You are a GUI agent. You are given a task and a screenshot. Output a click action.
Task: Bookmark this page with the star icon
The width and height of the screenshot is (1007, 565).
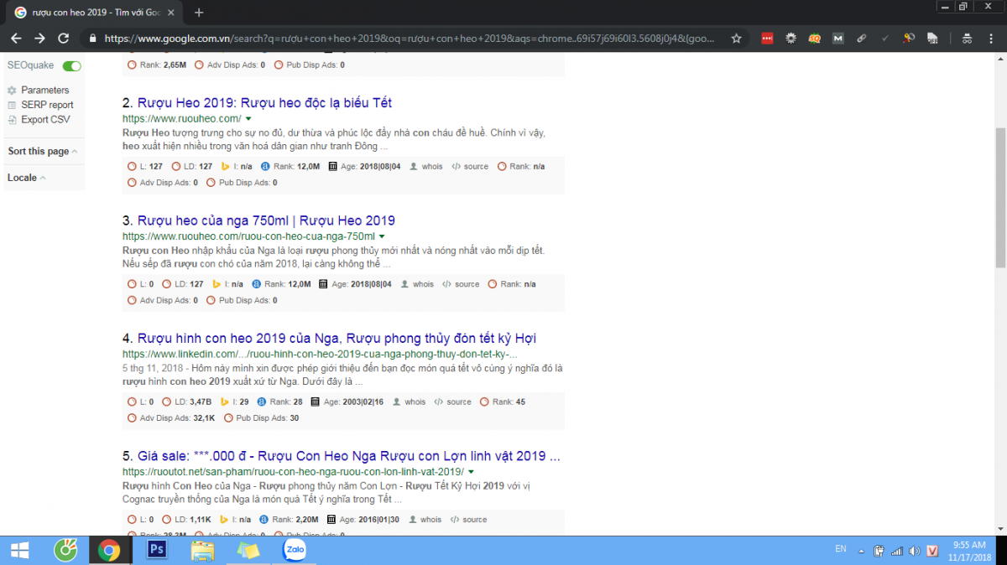tap(736, 38)
